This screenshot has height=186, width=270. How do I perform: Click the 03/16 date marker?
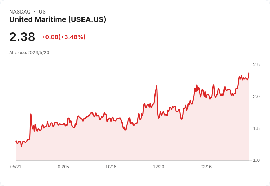206,167
